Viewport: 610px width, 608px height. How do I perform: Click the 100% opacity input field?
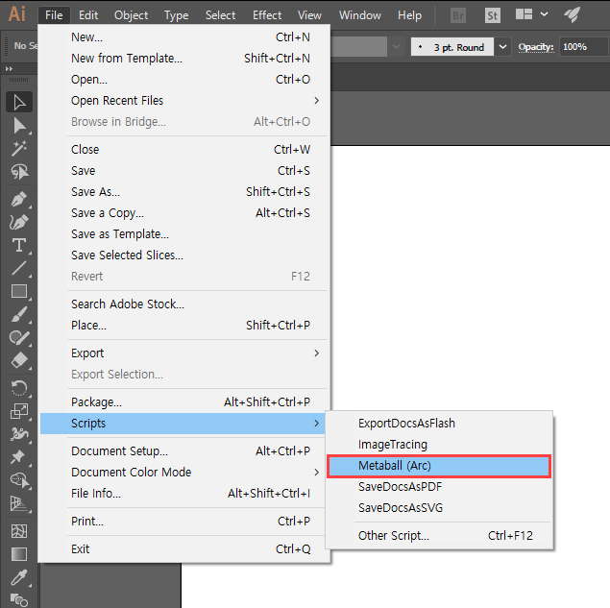583,47
